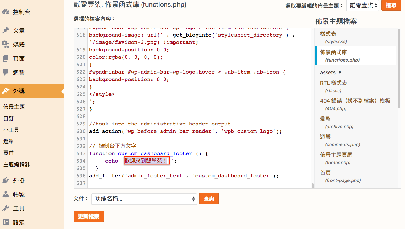Click the add_action line 630 code
This screenshot has width=405, height=229.
point(186,131)
